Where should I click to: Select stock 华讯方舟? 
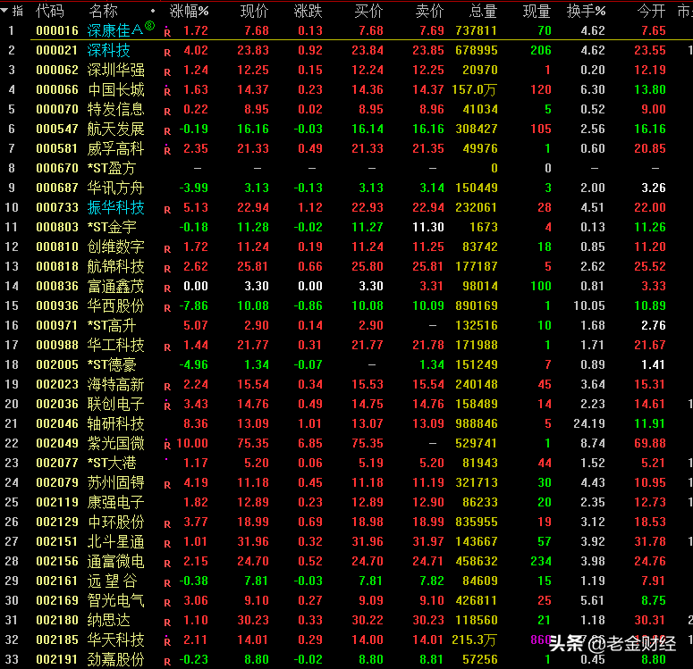[x=115, y=188]
